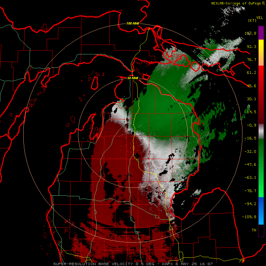
Task: Click the 50 NMI range ring label
Action: coord(133,78)
